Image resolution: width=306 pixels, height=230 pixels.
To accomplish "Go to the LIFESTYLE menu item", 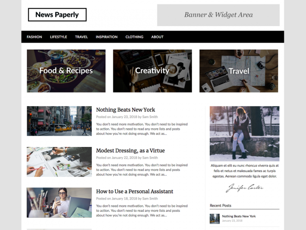I will pyautogui.click(x=58, y=37).
